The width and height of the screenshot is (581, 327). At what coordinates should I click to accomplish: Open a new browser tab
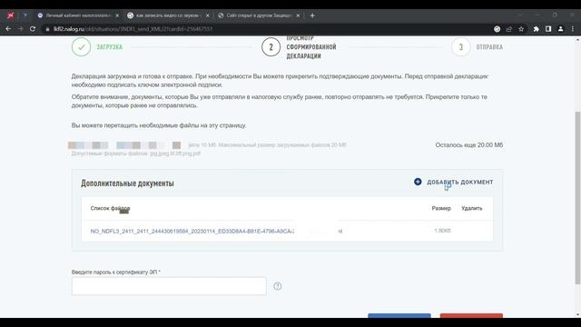click(312, 15)
